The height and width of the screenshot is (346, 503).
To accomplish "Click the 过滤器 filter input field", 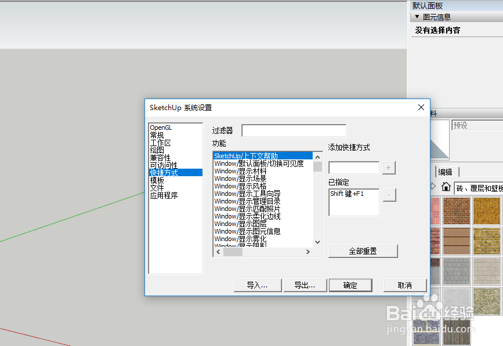I will tap(294, 130).
